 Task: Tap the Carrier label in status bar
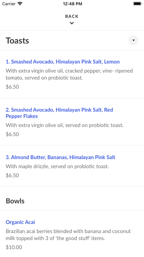point(9,4)
